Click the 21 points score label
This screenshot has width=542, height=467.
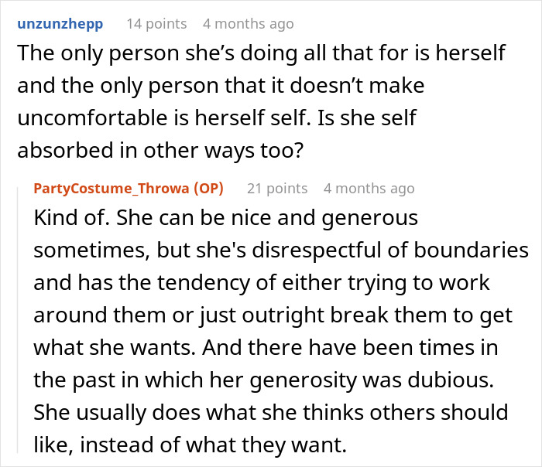(x=277, y=189)
